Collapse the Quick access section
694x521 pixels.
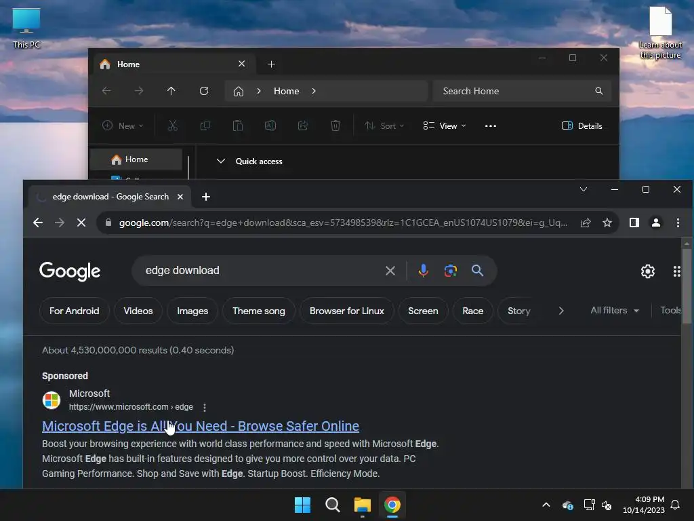click(220, 161)
